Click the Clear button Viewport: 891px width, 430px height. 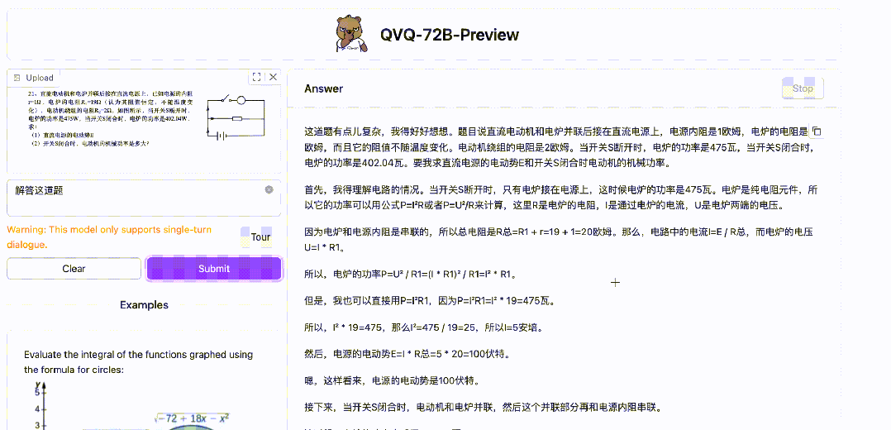pyautogui.click(x=74, y=269)
